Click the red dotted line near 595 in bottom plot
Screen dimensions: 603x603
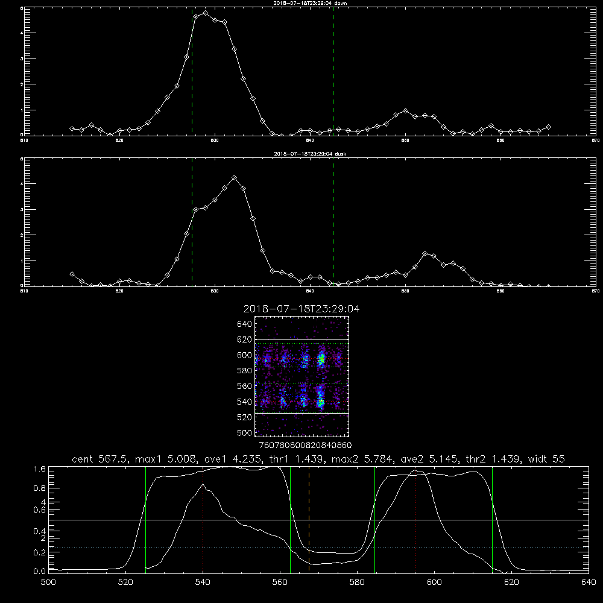pos(415,521)
